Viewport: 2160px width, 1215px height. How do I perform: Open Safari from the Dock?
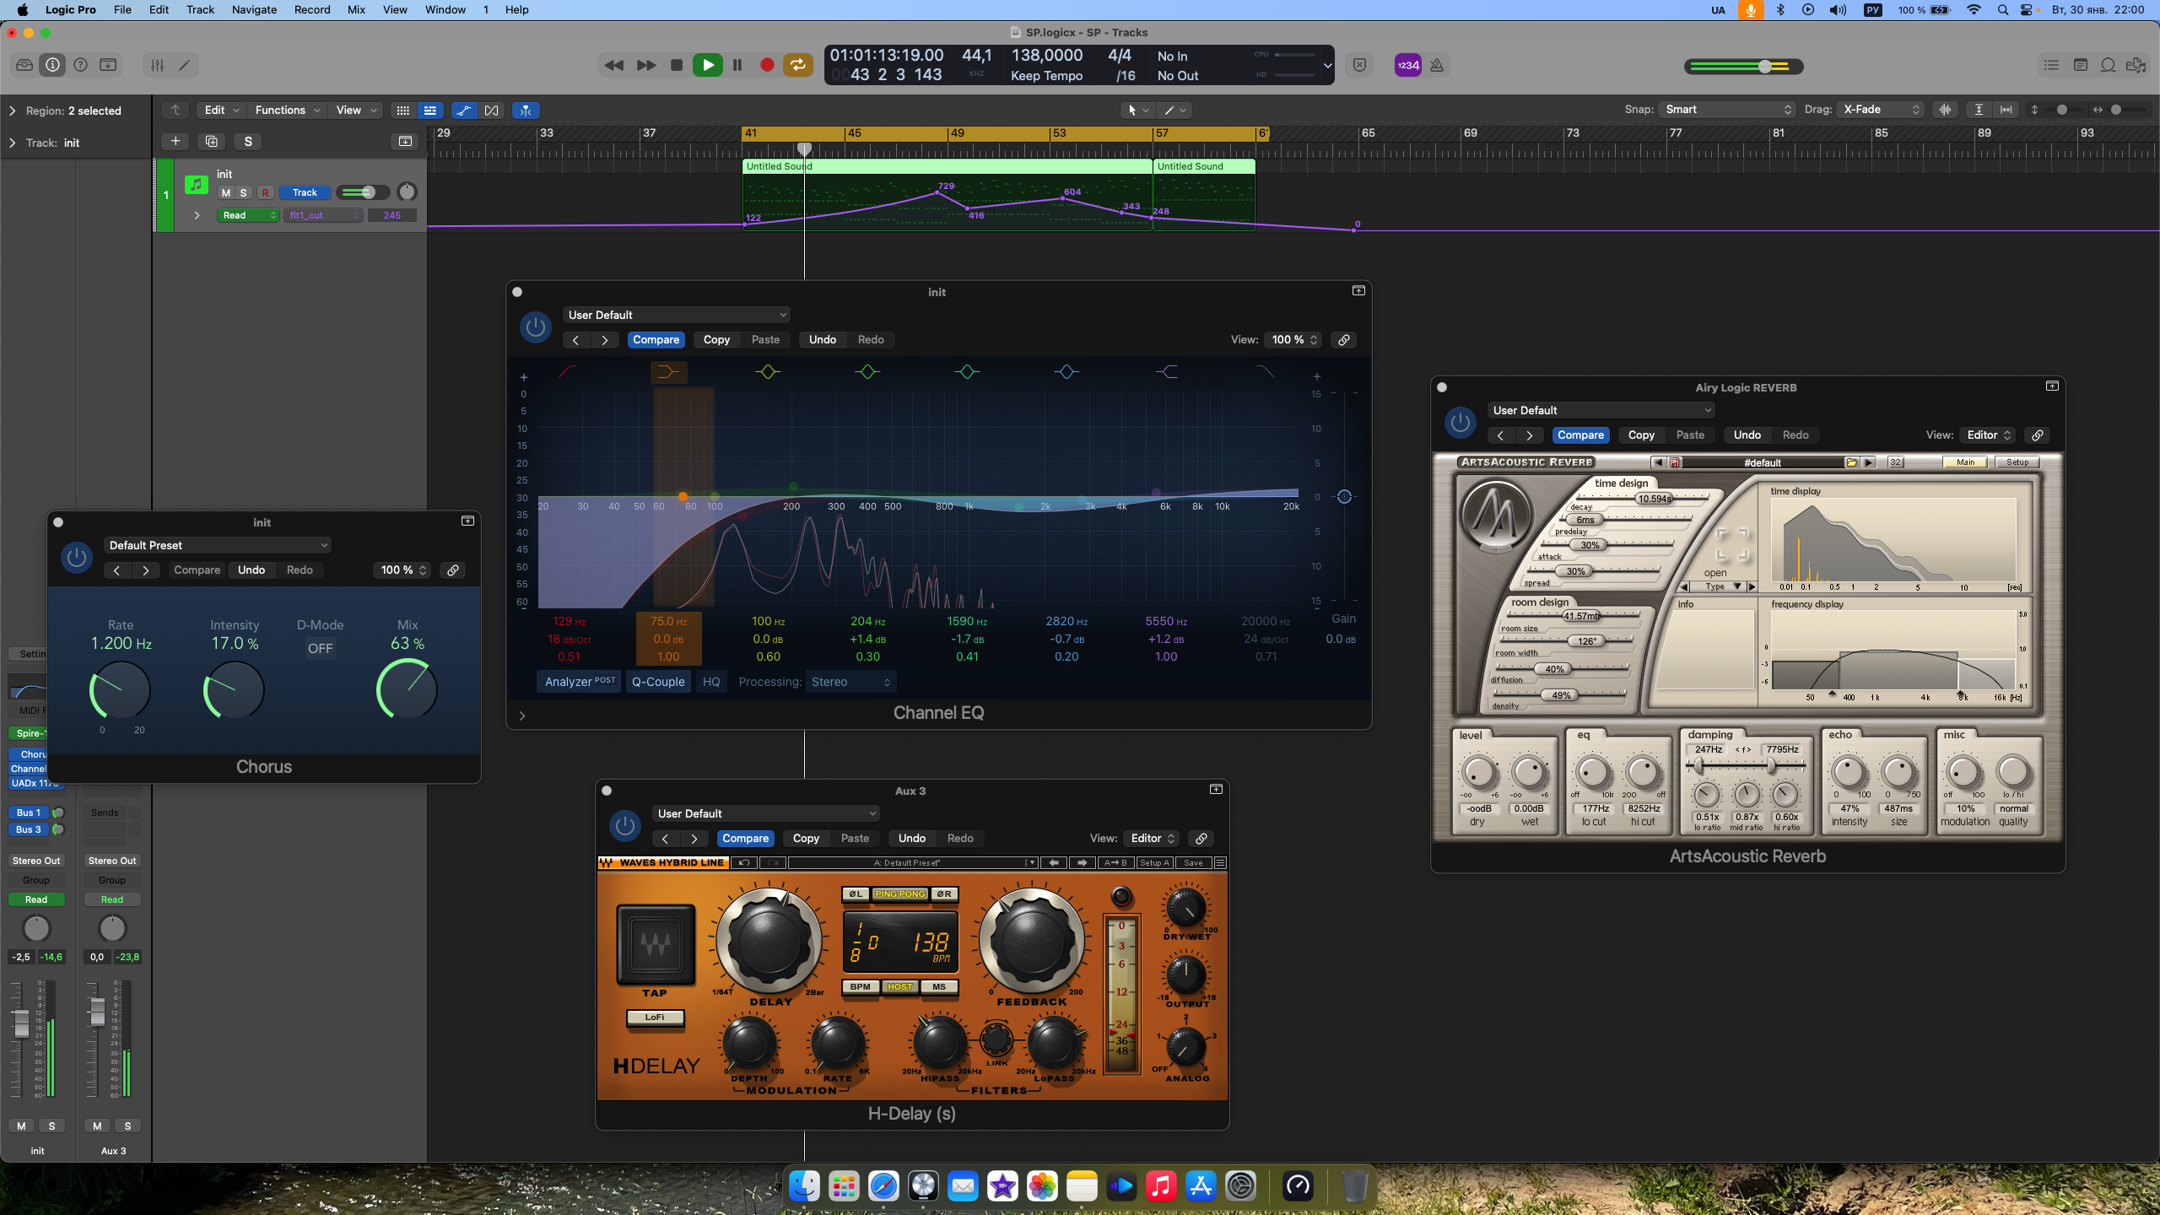pos(883,1186)
